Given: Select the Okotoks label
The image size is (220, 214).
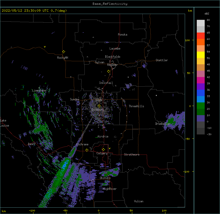Looking at the screenshot, I should point(105,178).
